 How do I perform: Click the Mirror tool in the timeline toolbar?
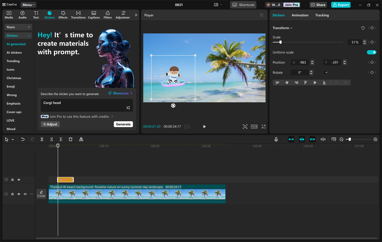[81, 139]
